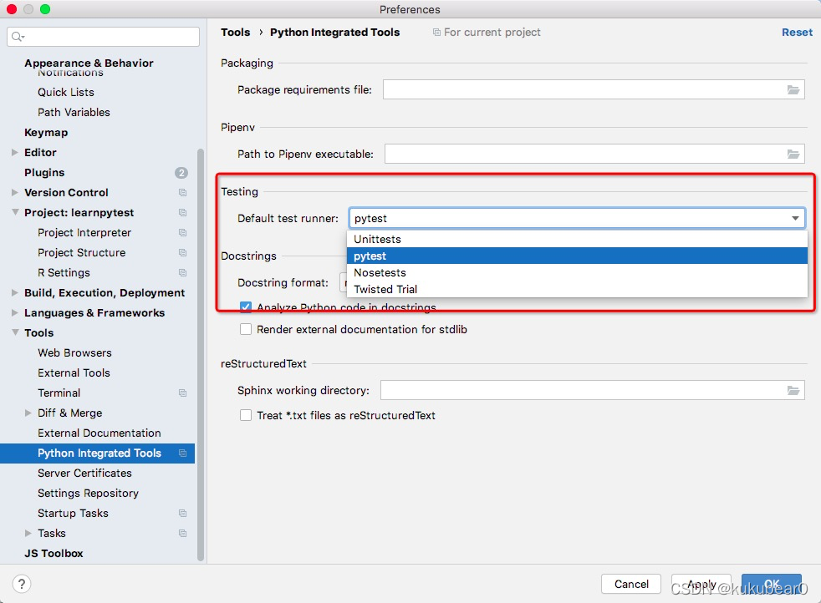
Task: Collapse the Tools section
Action: pos(15,332)
